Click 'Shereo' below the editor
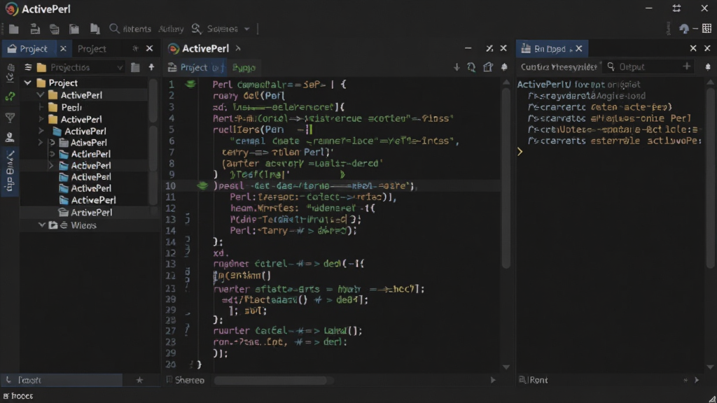 [189, 380]
